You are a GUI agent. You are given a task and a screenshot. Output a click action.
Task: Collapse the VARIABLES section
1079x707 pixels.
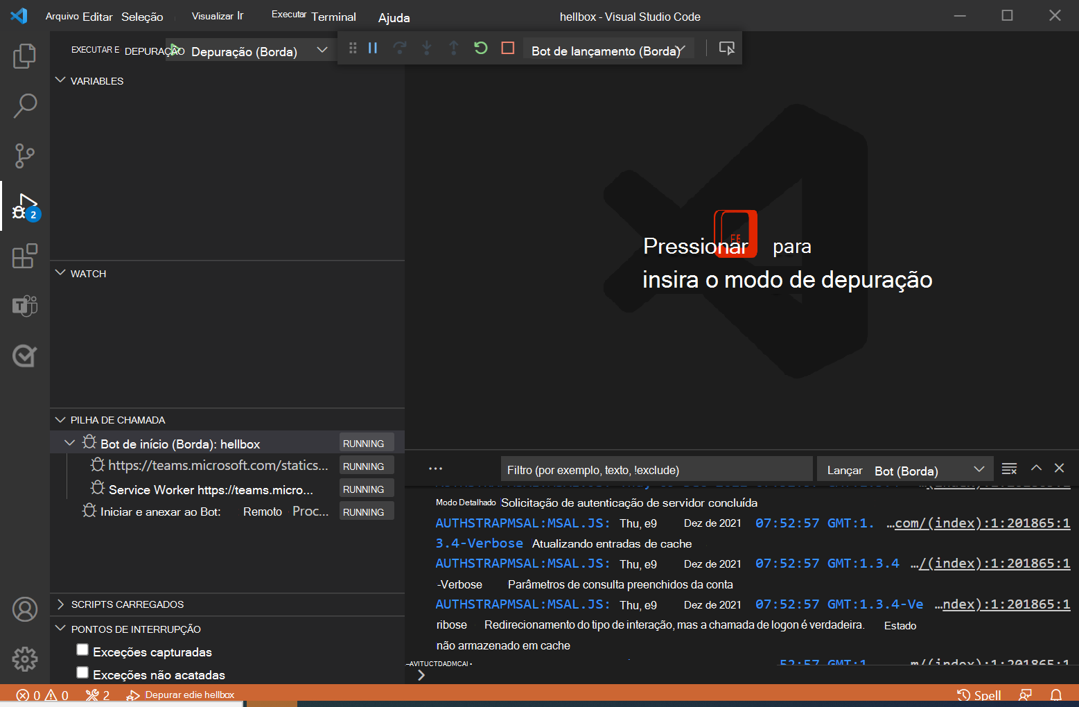pyautogui.click(x=60, y=80)
